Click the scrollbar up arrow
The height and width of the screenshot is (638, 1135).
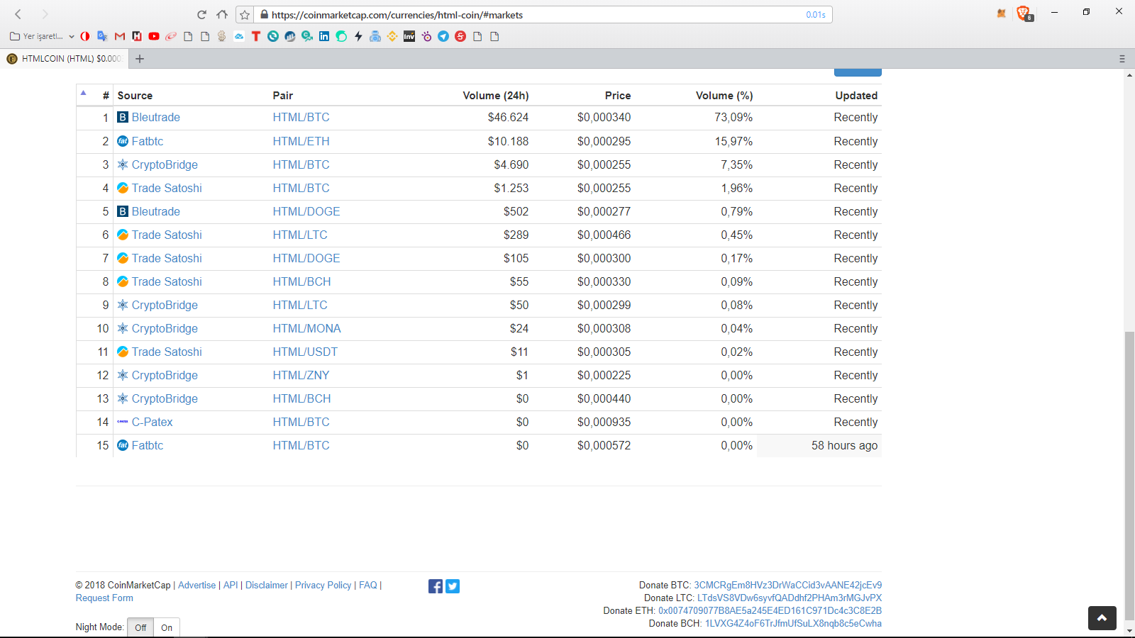(x=1129, y=75)
